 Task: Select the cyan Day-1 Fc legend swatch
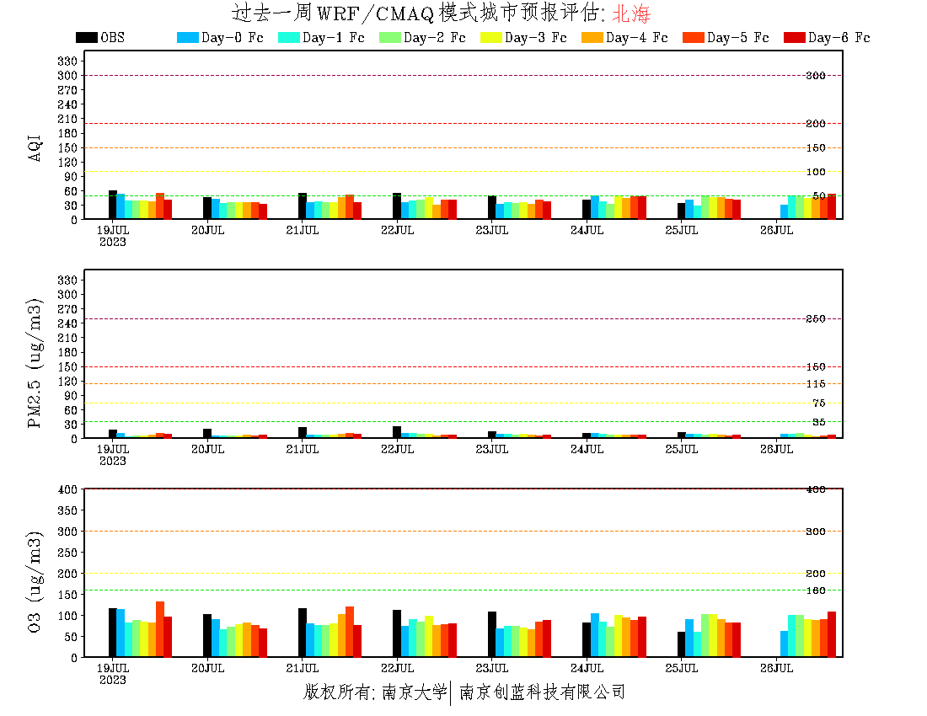click(x=288, y=38)
